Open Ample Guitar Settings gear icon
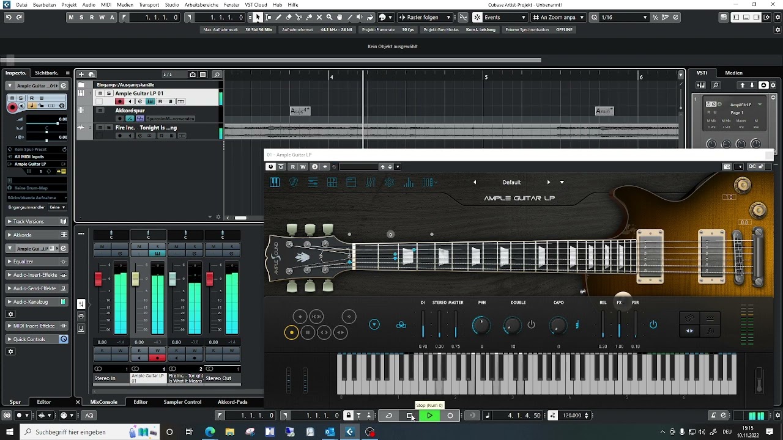 [390, 182]
